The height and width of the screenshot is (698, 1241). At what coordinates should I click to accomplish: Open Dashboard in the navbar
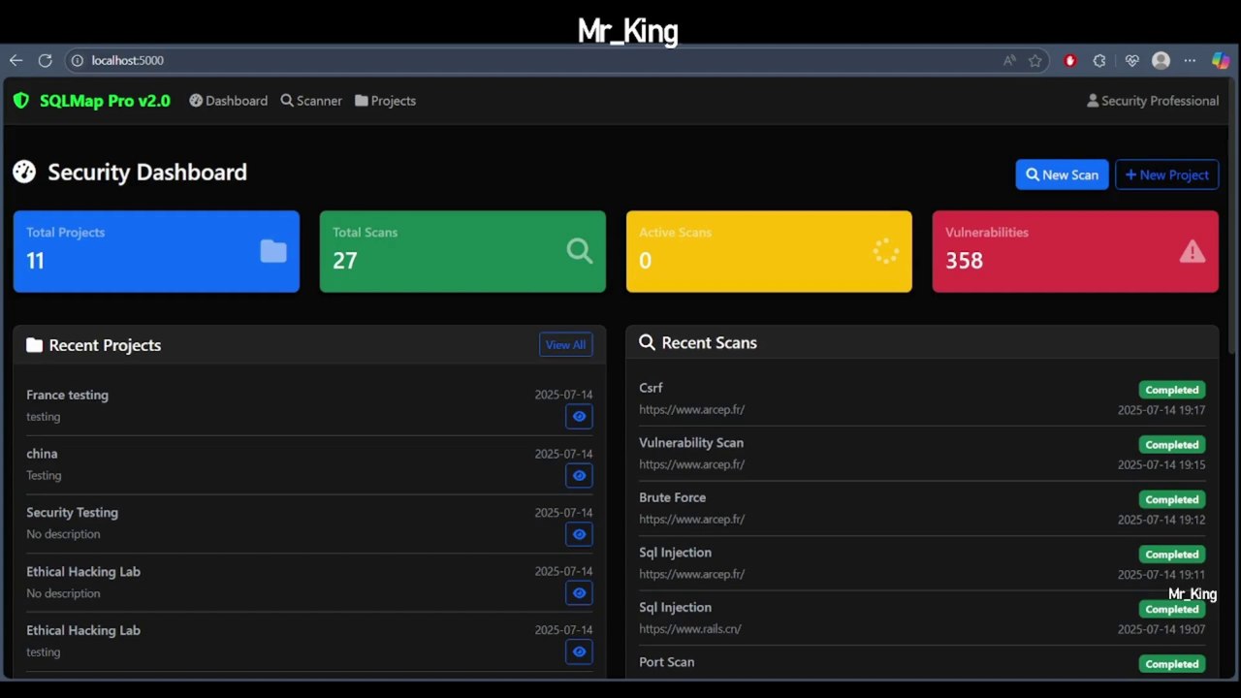point(228,101)
